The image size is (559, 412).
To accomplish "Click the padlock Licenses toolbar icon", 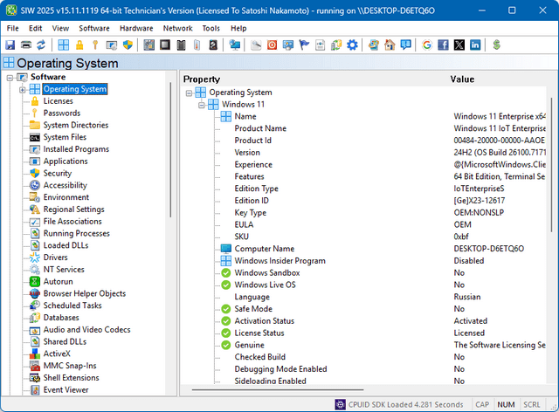I will click(79, 45).
